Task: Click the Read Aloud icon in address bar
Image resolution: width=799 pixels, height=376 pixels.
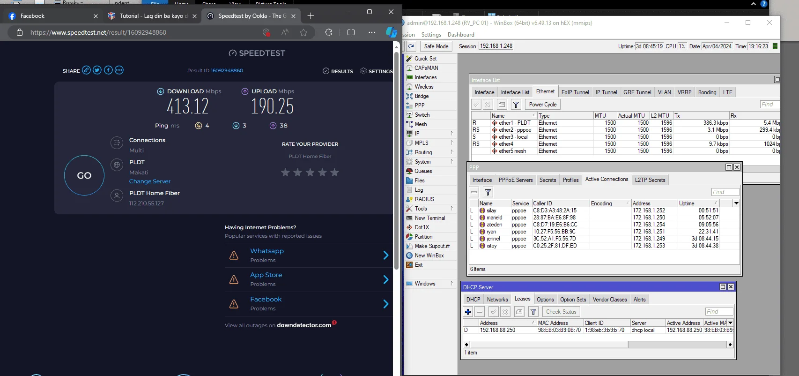Action: coord(285,32)
